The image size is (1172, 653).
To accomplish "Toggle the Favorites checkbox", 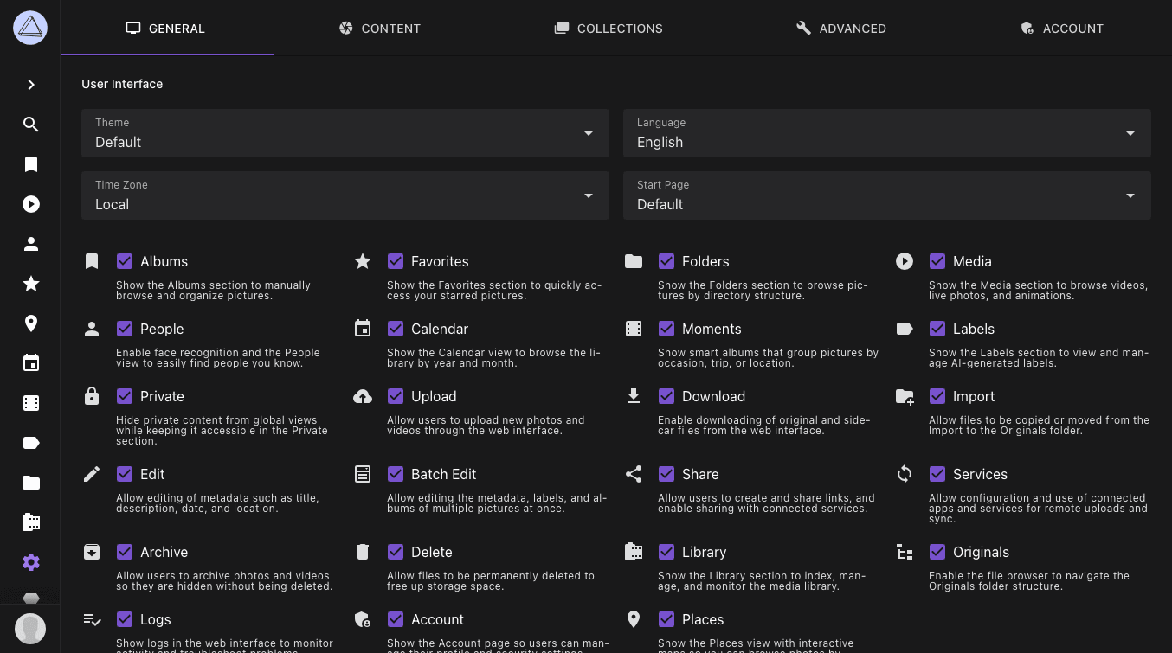I will [396, 261].
